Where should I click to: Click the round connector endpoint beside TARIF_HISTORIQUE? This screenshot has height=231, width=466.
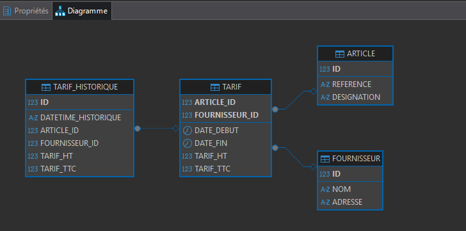137,129
